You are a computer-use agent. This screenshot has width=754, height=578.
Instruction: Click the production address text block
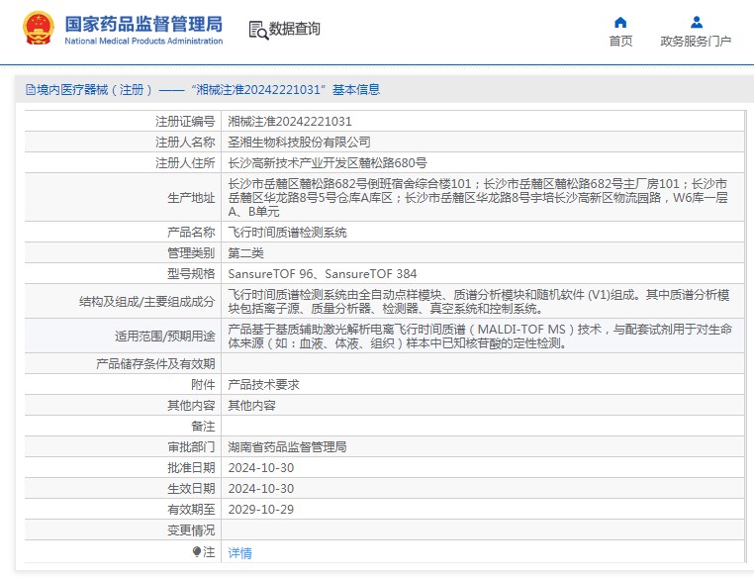[478, 198]
